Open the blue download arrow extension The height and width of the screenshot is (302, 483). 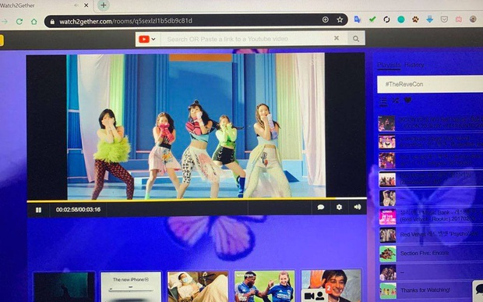point(430,20)
